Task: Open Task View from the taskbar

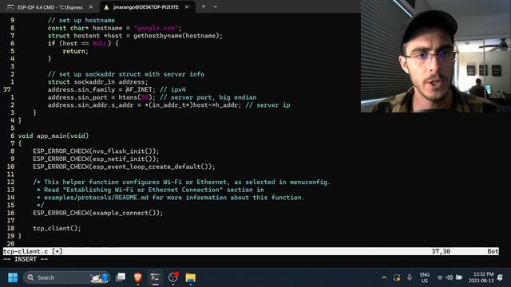Action: point(121,277)
